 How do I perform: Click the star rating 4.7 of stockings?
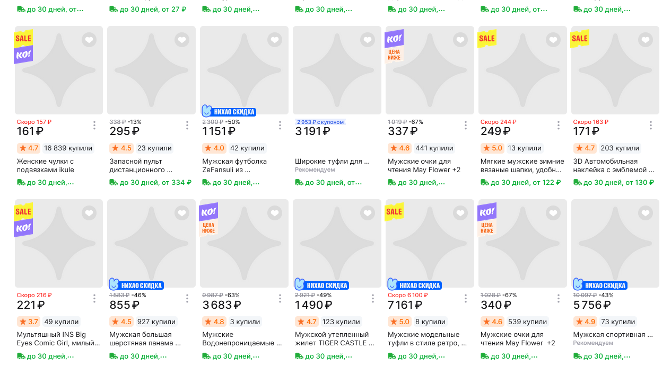[29, 148]
